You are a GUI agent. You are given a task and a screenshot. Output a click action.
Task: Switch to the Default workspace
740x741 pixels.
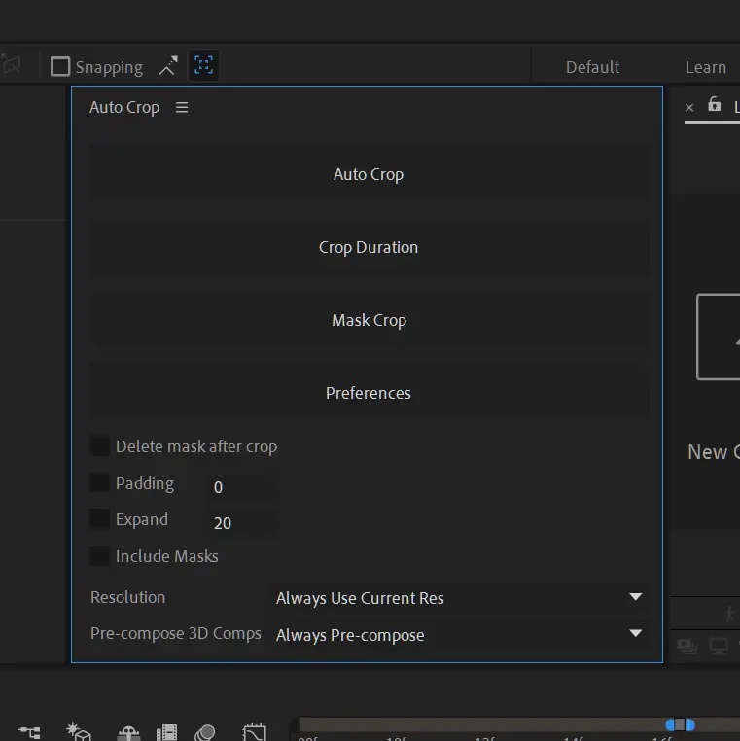[x=592, y=67]
